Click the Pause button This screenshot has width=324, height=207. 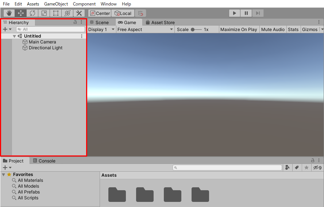246,13
